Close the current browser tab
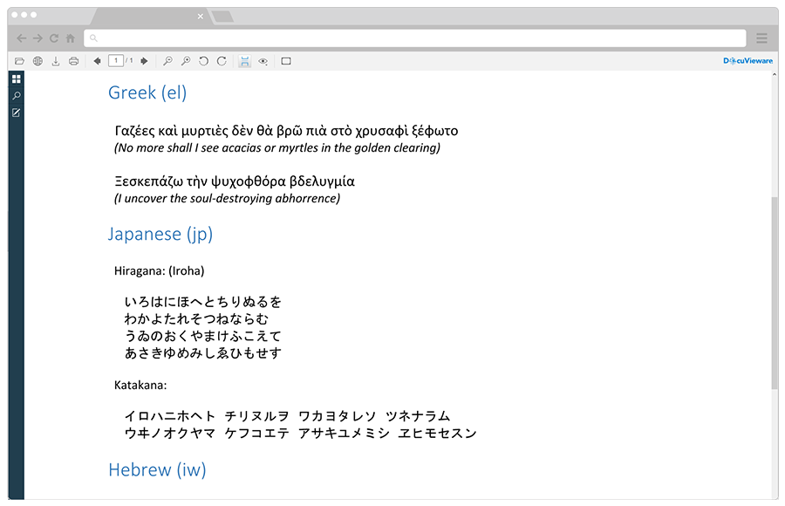 201,17
